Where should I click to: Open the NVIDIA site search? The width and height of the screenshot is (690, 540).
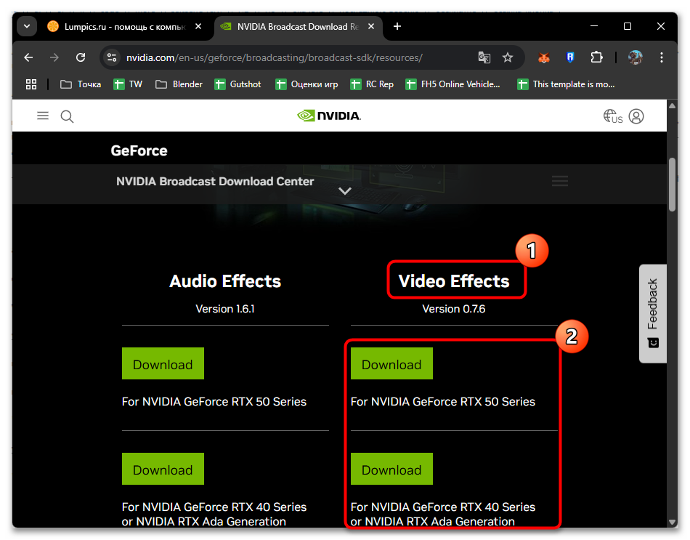pyautogui.click(x=67, y=117)
